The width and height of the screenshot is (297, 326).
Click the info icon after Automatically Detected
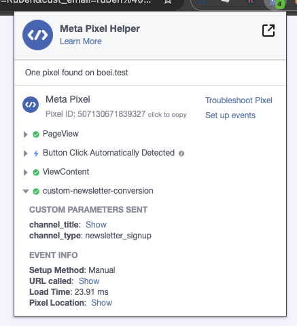coord(181,153)
